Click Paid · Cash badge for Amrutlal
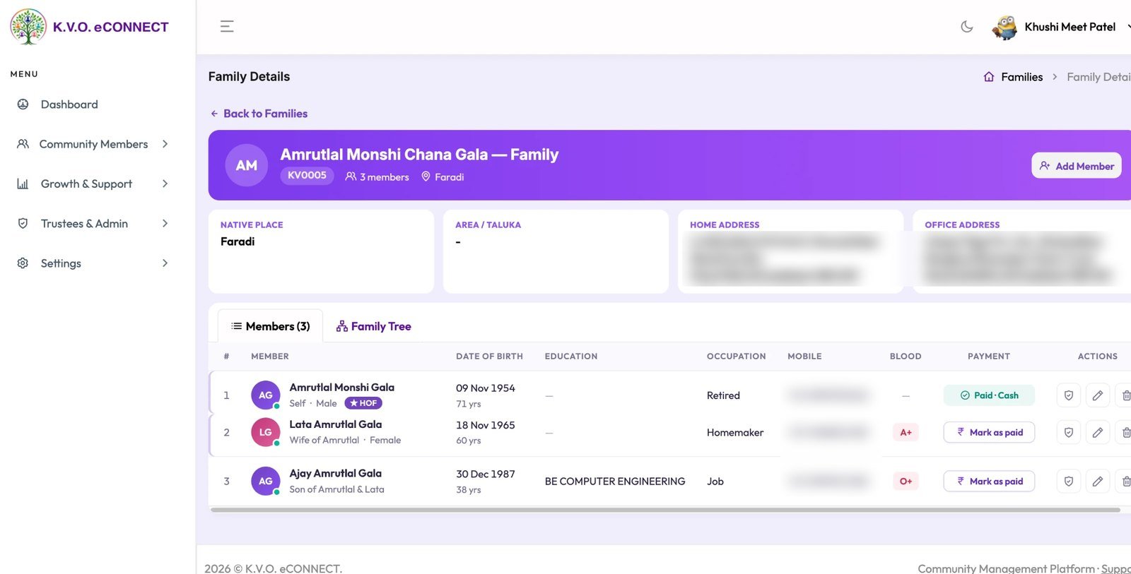Image resolution: width=1131 pixels, height=574 pixels. [x=989, y=395]
